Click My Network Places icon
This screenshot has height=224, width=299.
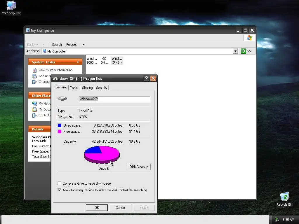point(34,104)
